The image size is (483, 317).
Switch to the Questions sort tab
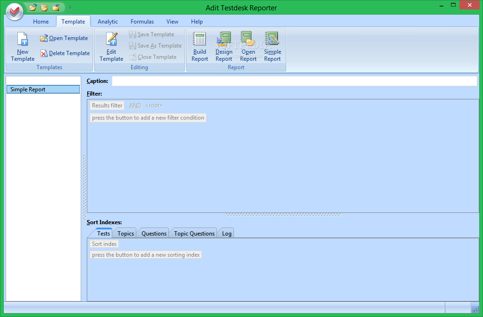pyautogui.click(x=154, y=233)
